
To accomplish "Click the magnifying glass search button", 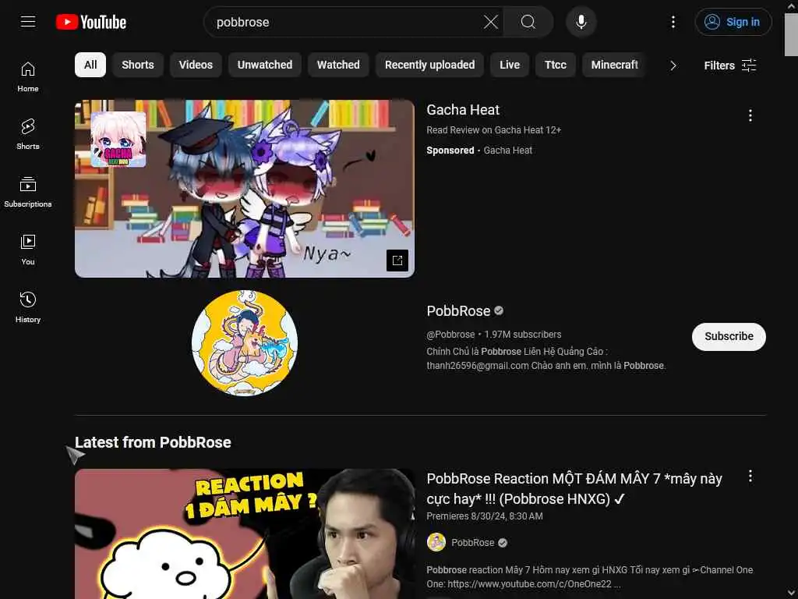I will click(x=528, y=22).
